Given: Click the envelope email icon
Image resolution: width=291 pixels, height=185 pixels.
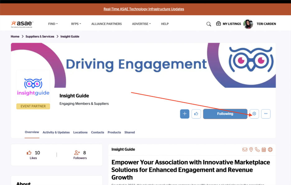Looking at the screenshot, I should 245,150.
